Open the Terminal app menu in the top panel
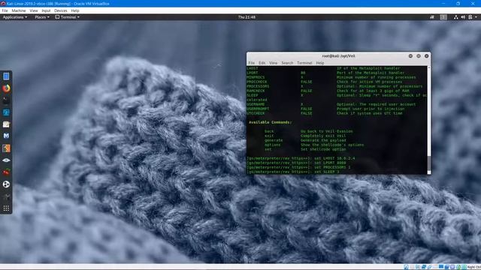The height and width of the screenshot is (270, 481). pos(68,17)
